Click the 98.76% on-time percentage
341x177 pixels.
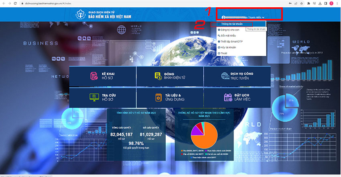pyautogui.click(x=136, y=144)
